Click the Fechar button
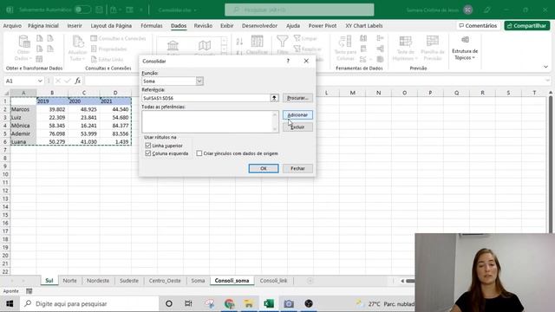 (x=297, y=168)
